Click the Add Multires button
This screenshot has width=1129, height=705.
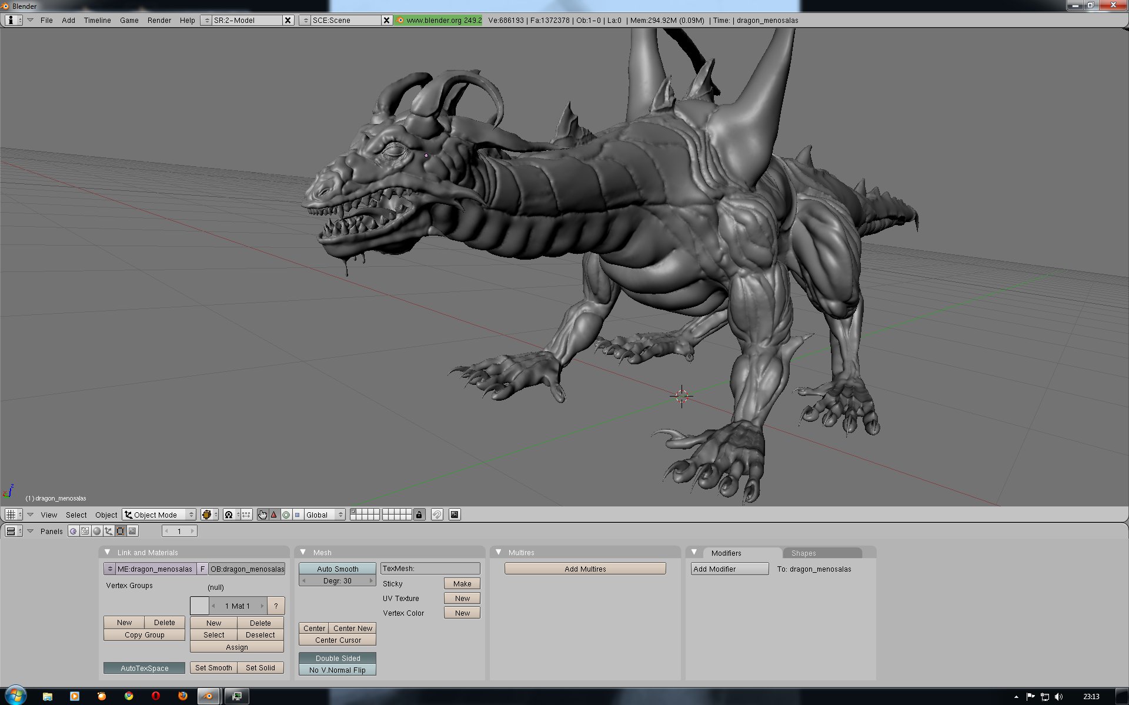coord(585,569)
